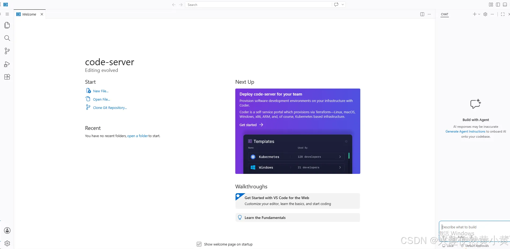
Task: Open the Search view in activity bar
Action: coord(7,38)
